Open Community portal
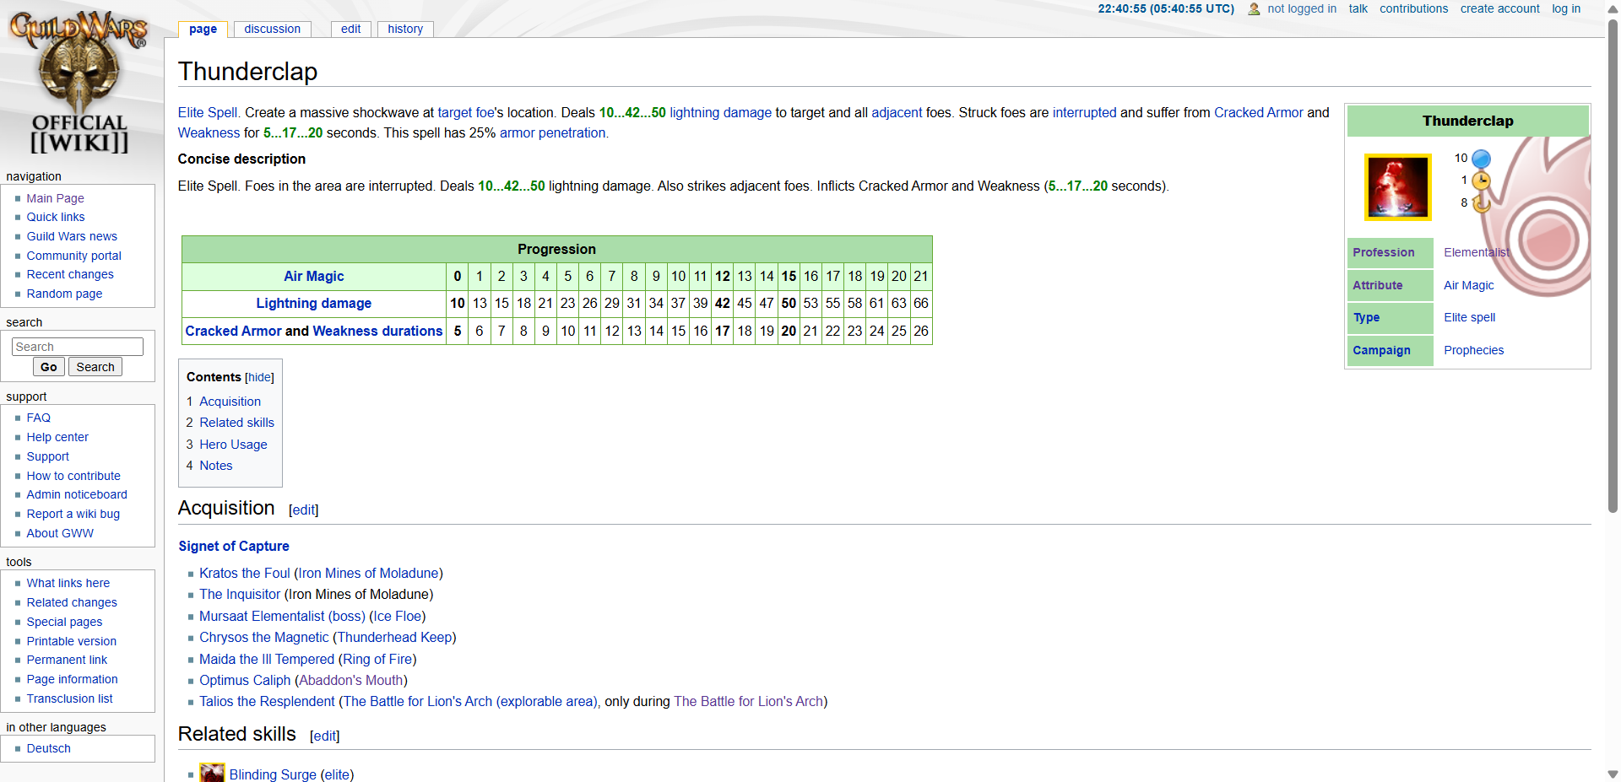Screen dimensions: 1621x782 coord(73,256)
